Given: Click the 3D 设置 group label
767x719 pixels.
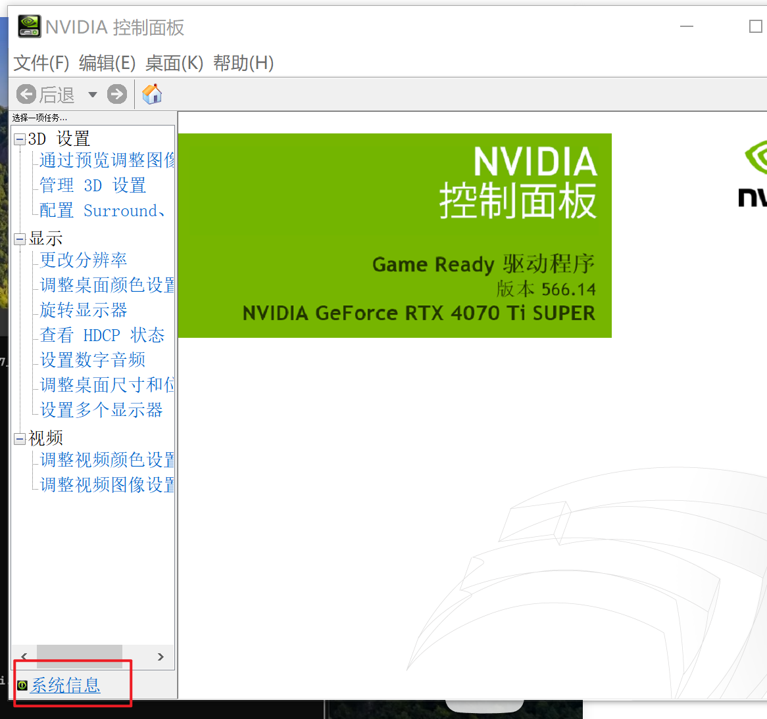Looking at the screenshot, I should (59, 139).
